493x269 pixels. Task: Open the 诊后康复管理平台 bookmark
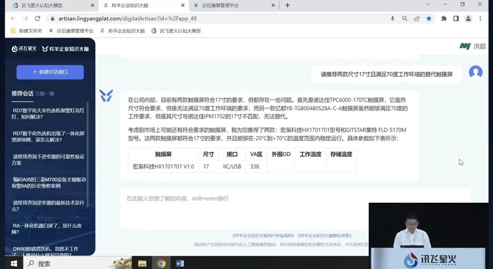coord(72,31)
